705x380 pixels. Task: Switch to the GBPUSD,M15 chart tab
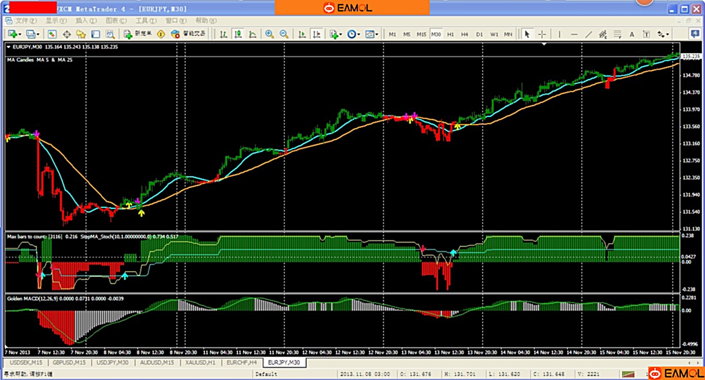(x=69, y=362)
